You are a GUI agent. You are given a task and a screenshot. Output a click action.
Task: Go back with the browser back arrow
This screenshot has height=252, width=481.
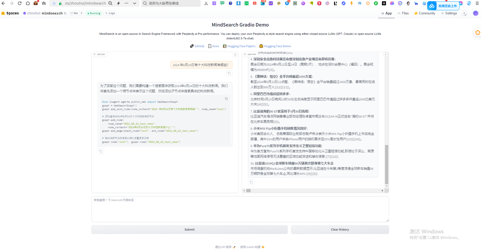point(3,3)
